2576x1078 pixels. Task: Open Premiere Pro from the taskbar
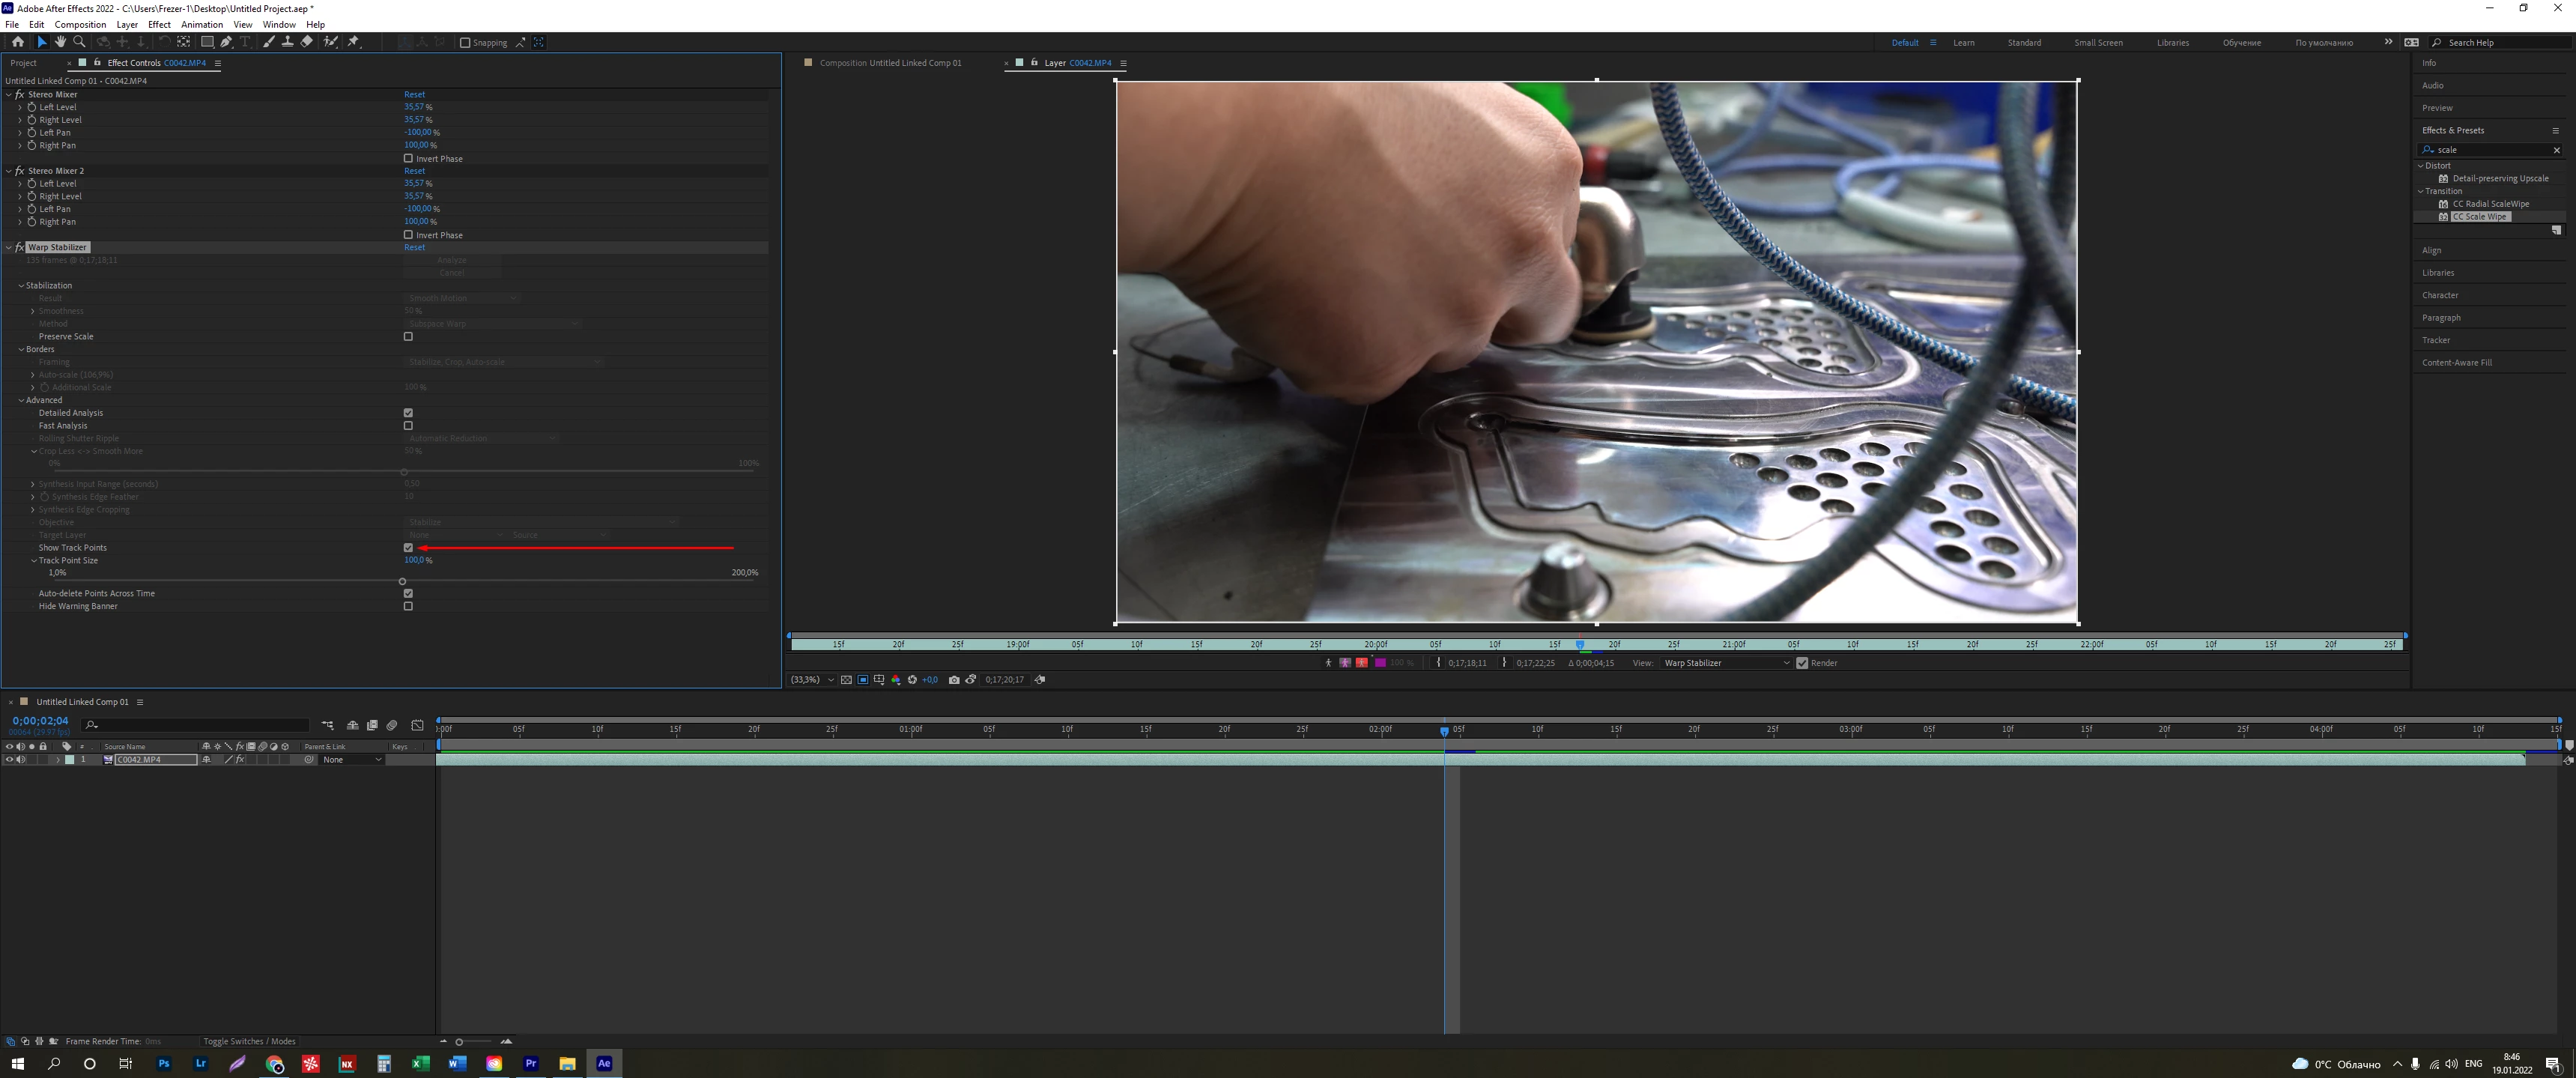coord(531,1063)
